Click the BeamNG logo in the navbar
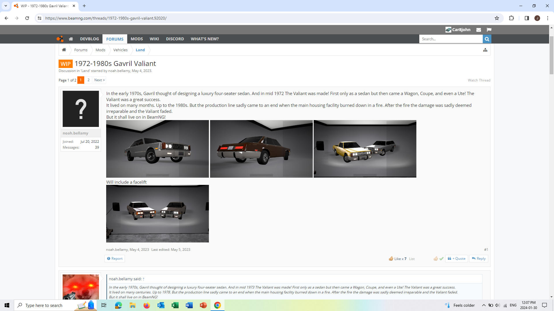Viewport: 554px width, 311px height. click(60, 39)
